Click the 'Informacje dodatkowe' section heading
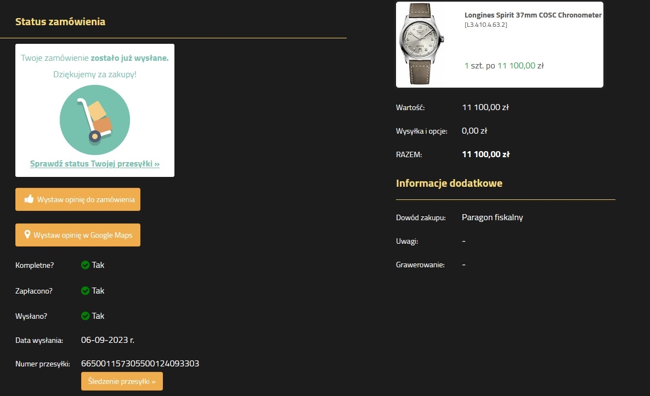The height and width of the screenshot is (396, 650). [x=449, y=183]
